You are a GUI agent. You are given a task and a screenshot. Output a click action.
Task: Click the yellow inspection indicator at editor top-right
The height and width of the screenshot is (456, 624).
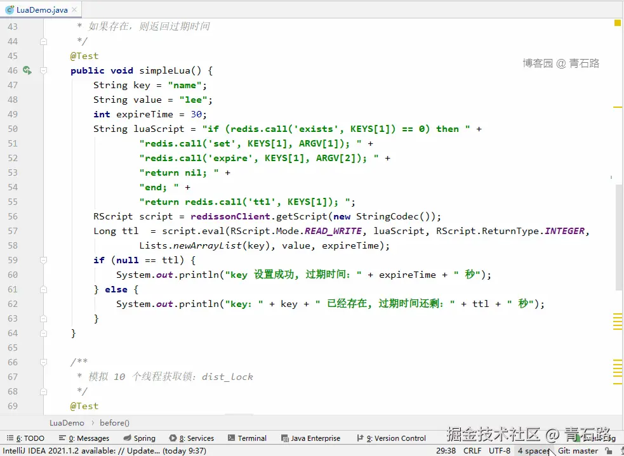(x=617, y=23)
